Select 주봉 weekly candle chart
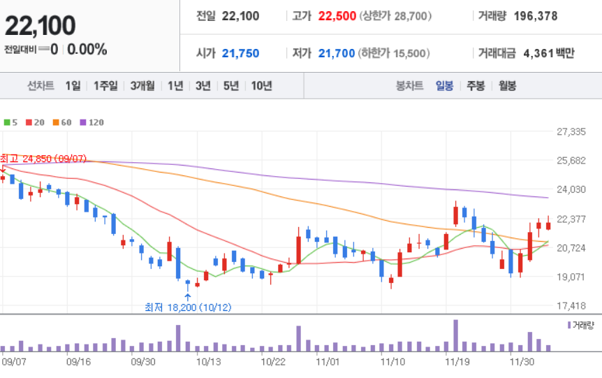 (x=476, y=86)
